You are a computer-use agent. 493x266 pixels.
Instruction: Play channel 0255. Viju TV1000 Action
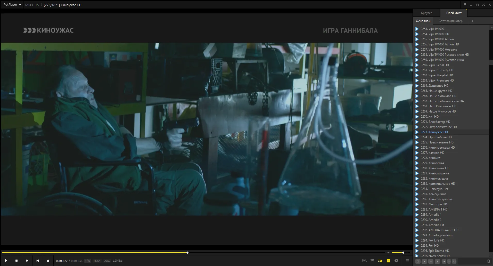[451, 39]
